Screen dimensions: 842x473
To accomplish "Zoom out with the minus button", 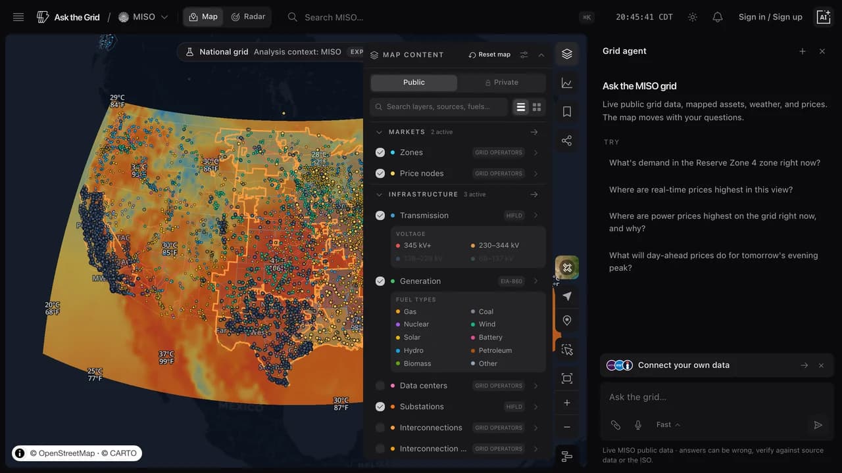I will point(567,427).
